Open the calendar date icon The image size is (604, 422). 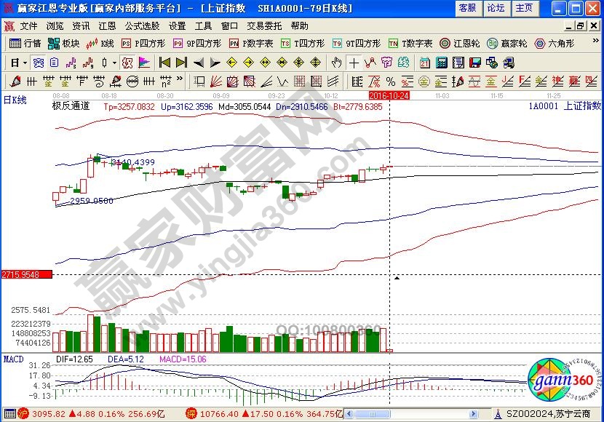pyautogui.click(x=424, y=63)
